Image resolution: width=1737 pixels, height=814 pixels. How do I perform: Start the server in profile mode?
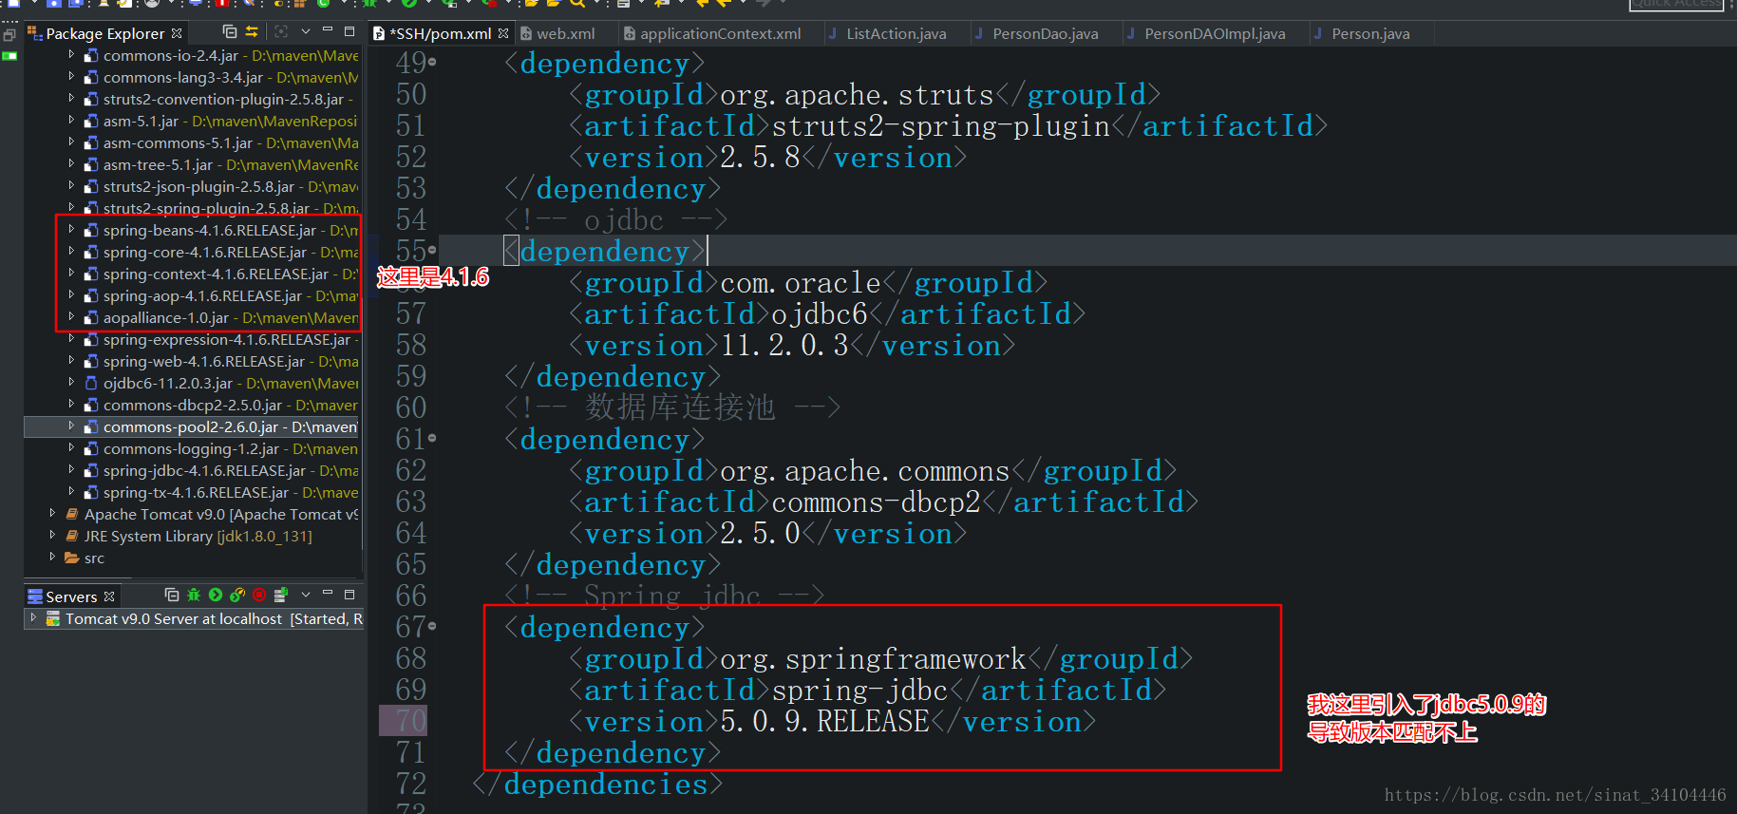point(237,595)
